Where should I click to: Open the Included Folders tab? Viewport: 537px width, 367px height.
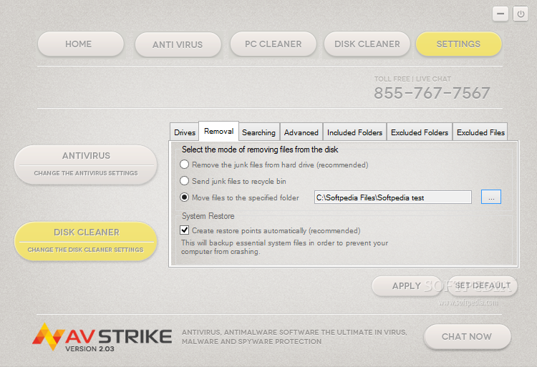pyautogui.click(x=355, y=132)
